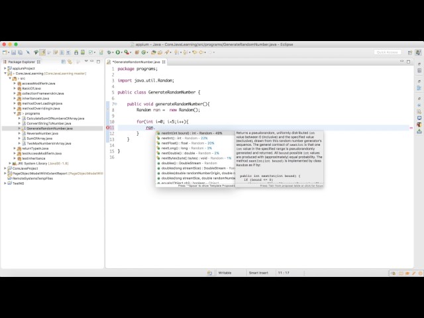Click the 11 : 17 cursor position status
424x318 pixels.
click(284, 273)
